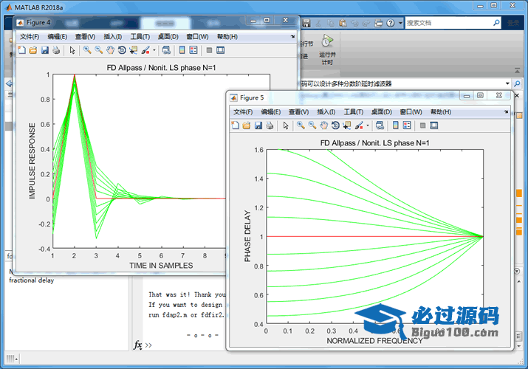528x369 pixels.
Task: Insert Colorbar in Figure 4
Action: 182,50
